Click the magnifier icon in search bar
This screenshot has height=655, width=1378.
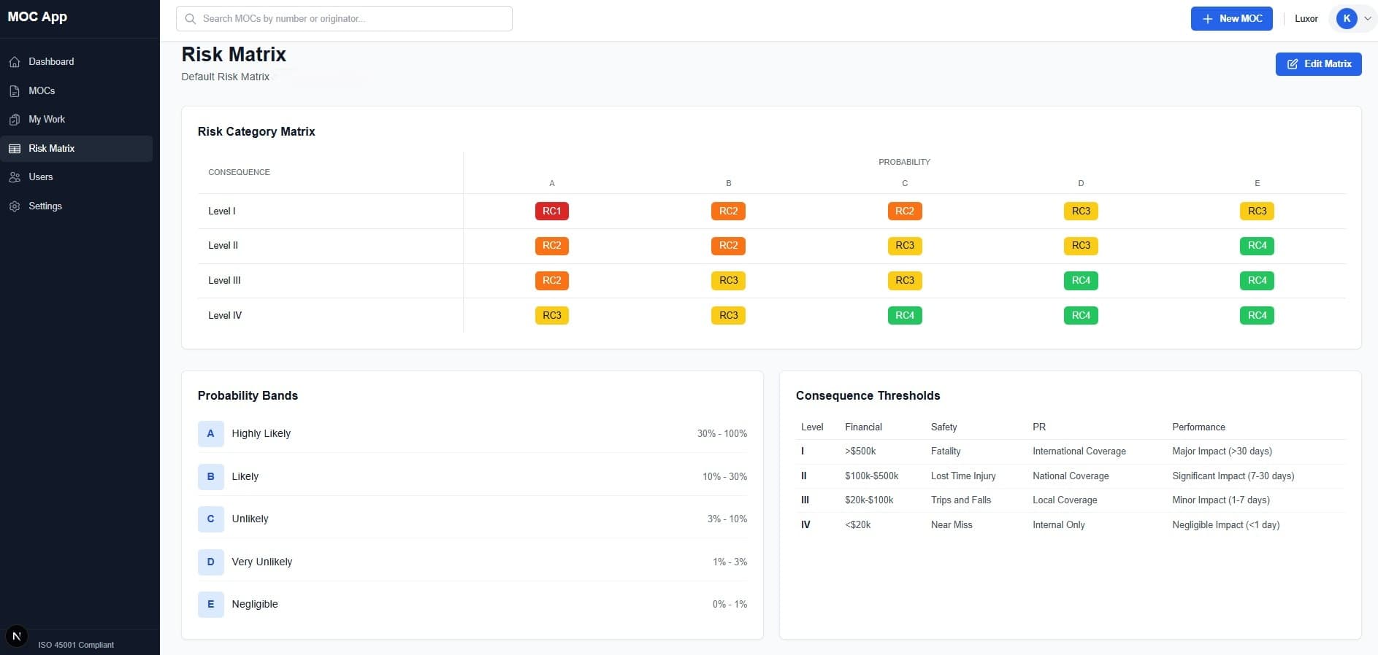click(x=191, y=19)
